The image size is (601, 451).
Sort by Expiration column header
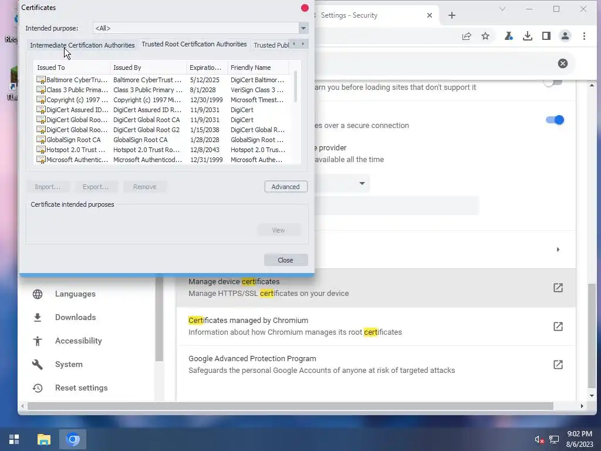coord(207,68)
